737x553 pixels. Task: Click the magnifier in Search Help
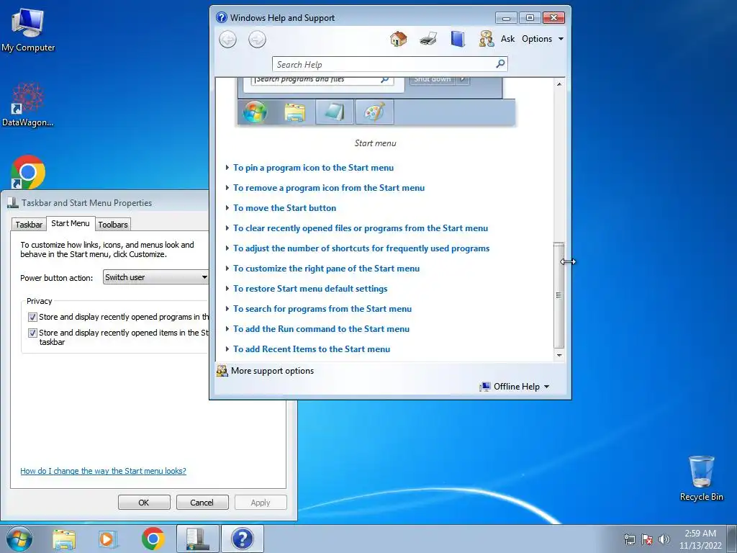(x=501, y=63)
